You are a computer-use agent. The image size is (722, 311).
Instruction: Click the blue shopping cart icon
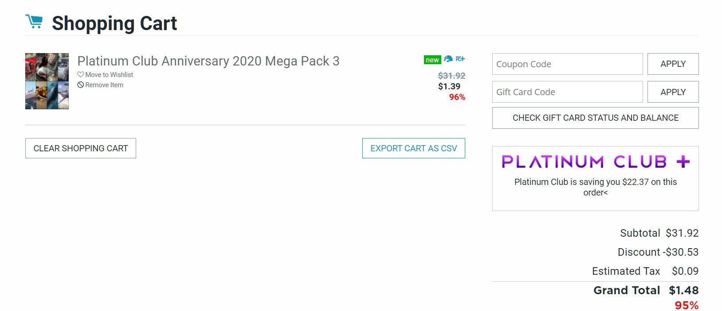(34, 21)
